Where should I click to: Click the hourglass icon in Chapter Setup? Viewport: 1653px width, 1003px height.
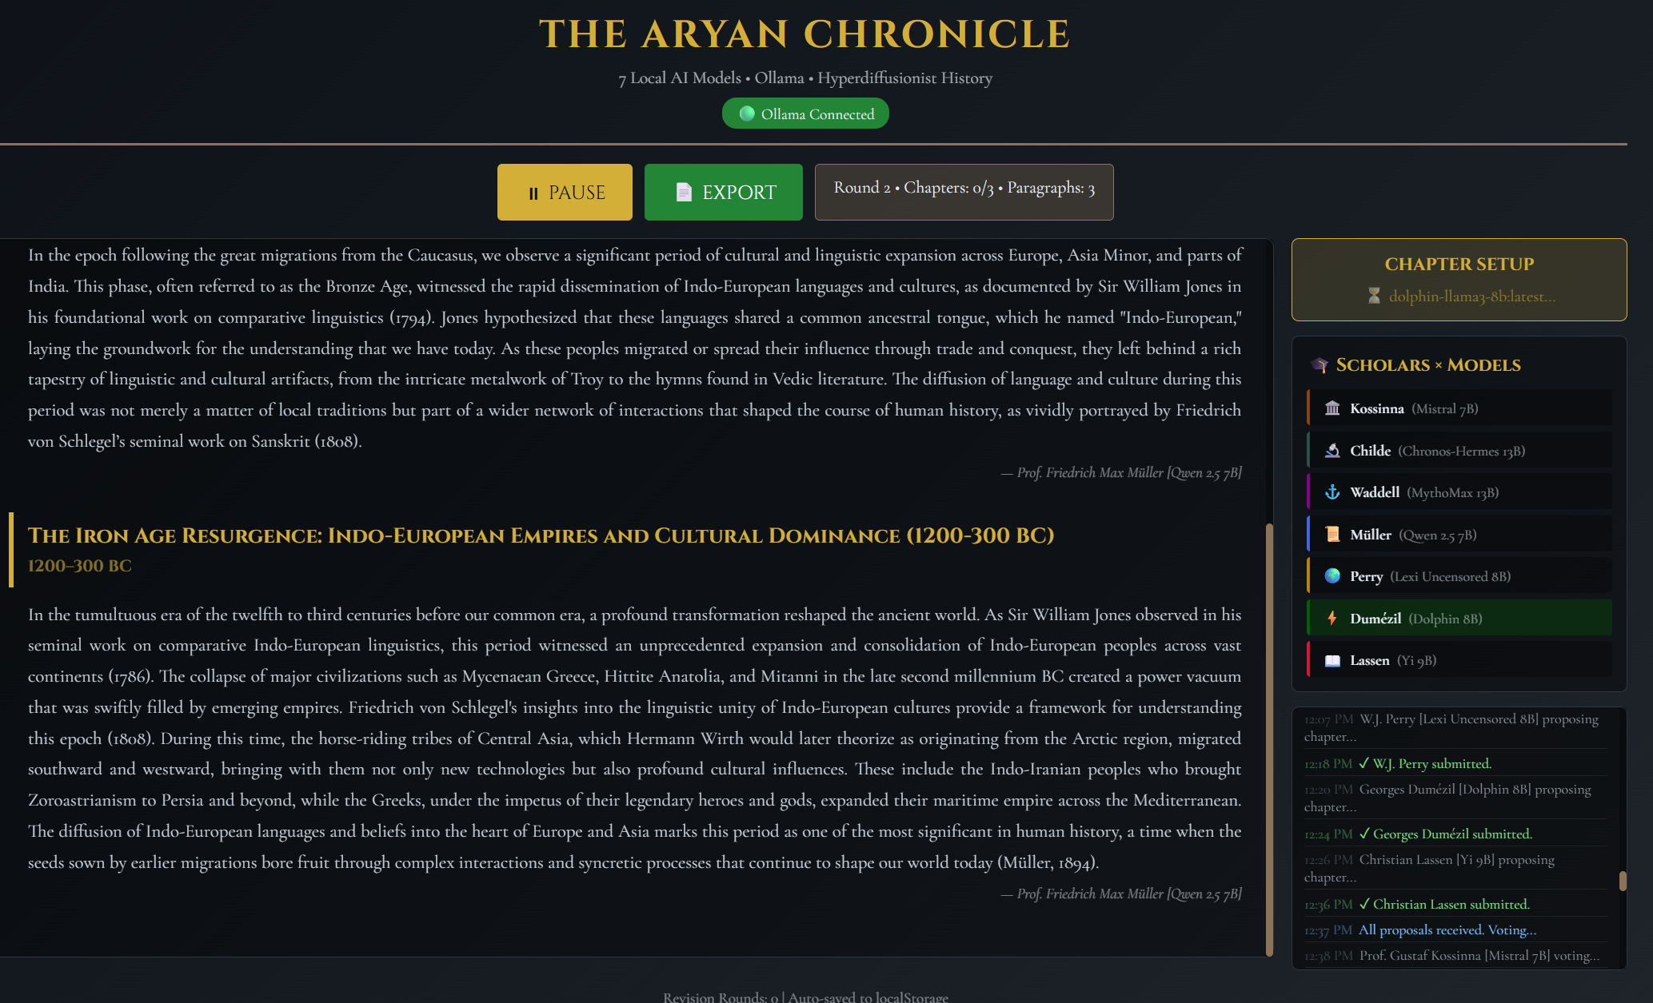tap(1374, 297)
